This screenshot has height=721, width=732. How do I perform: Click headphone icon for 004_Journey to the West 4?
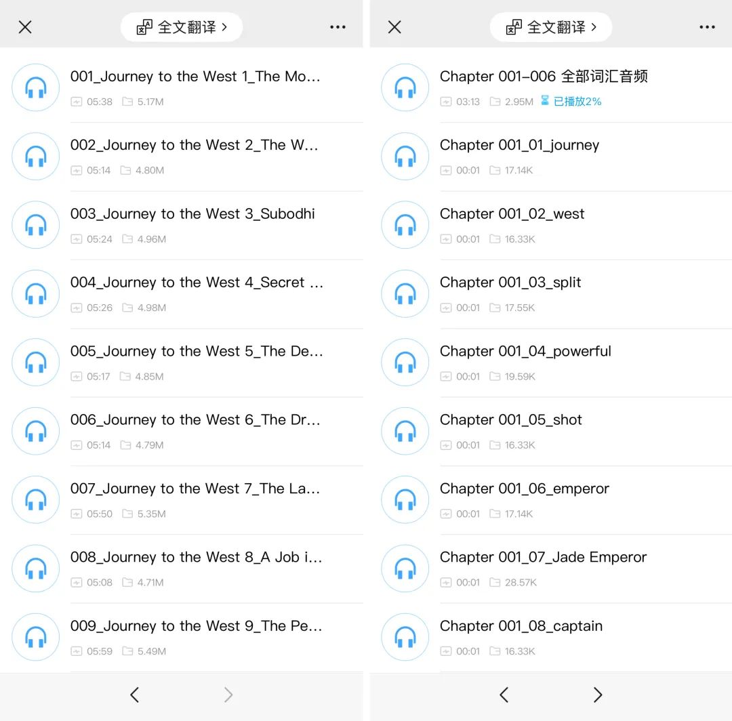[x=35, y=293]
